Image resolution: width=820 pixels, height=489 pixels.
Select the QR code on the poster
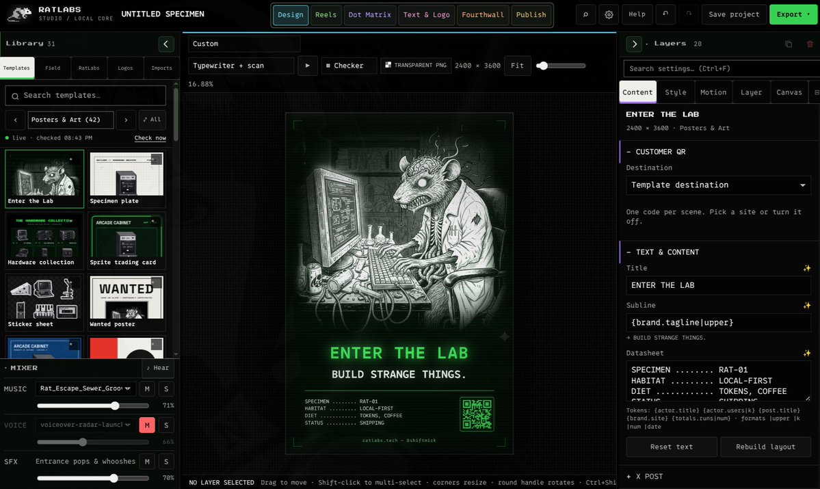tap(477, 414)
